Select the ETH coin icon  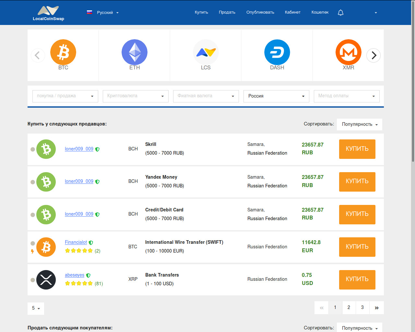pyautogui.click(x=135, y=52)
